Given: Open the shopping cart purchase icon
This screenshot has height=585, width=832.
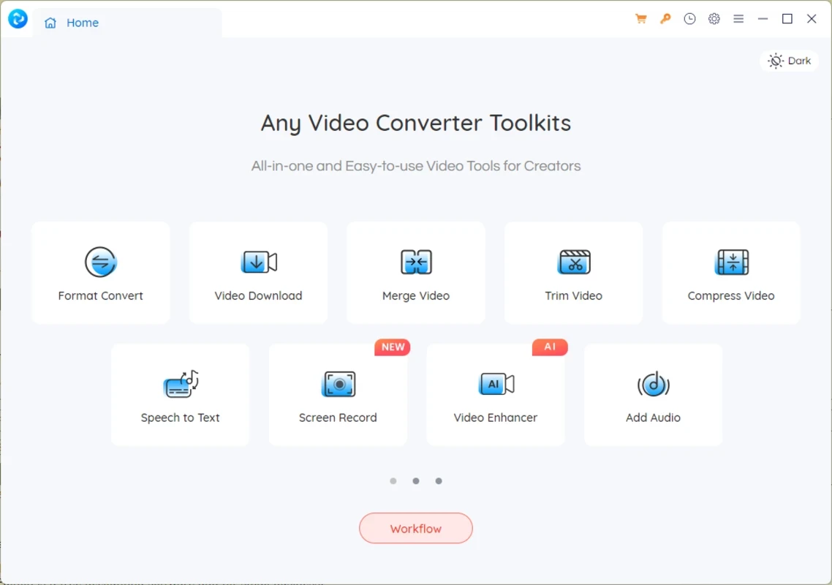Looking at the screenshot, I should [641, 19].
